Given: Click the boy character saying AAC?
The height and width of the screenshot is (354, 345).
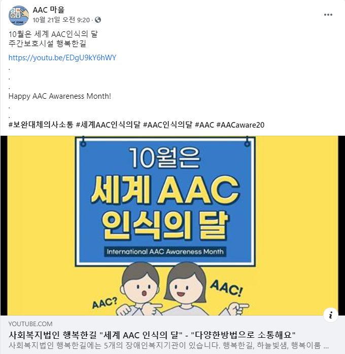Looking at the screenshot, I should pyautogui.click(x=140, y=290).
